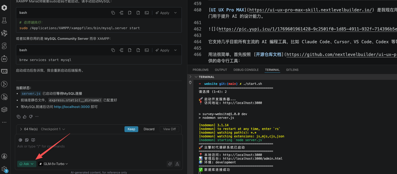The height and width of the screenshot is (174, 397).
Task: Create new file from brew services block
Action: [x=130, y=50]
